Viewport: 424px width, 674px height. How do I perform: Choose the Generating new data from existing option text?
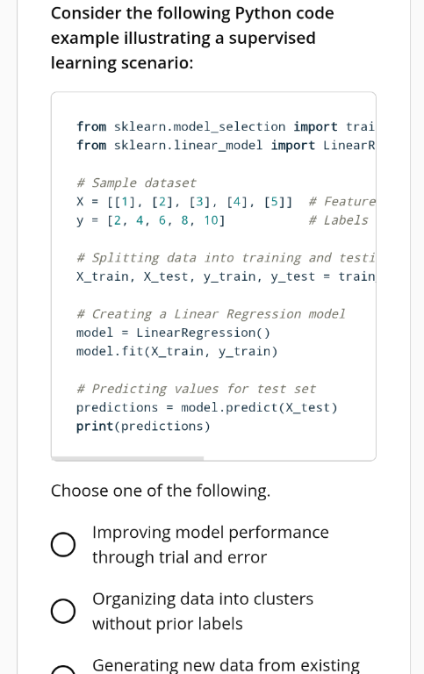click(x=226, y=664)
